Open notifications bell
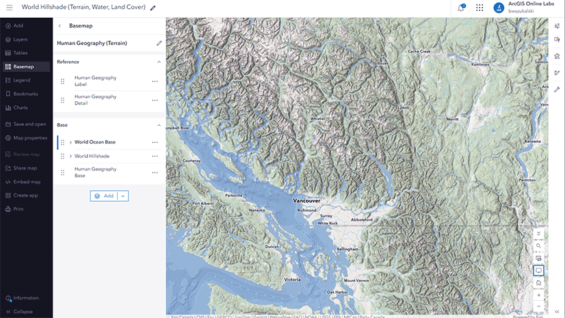Viewport: 565px width, 318px height. click(461, 8)
